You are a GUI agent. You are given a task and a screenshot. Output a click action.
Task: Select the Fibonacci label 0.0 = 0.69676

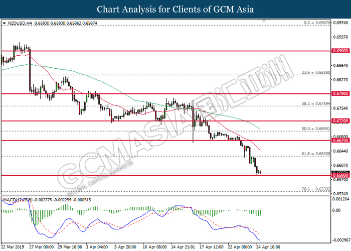(x=317, y=23)
